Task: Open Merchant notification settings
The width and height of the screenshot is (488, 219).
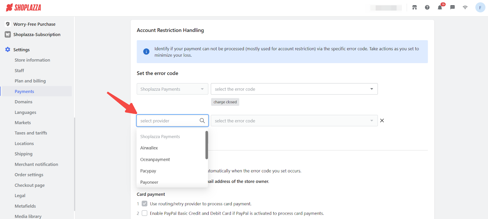Action: (36, 164)
